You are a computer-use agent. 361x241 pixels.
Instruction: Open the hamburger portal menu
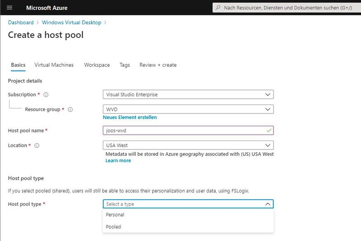point(9,8)
